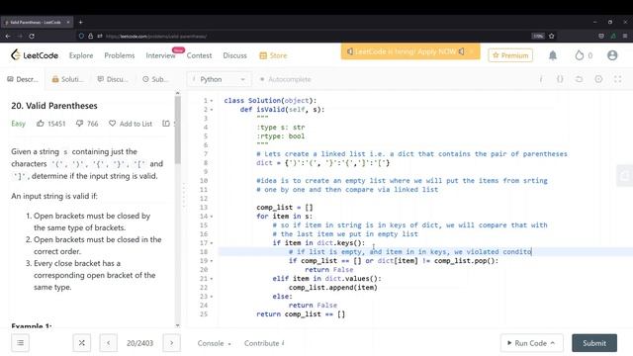The width and height of the screenshot is (633, 356).
Task: Click the pocket icon in the browser toolbar
Action: [601, 36]
